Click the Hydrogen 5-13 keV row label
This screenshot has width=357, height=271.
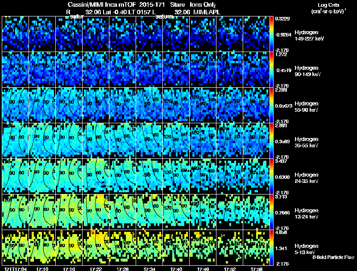[x=307, y=249]
